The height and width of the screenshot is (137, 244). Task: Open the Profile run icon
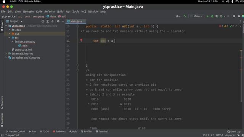coord(221,16)
